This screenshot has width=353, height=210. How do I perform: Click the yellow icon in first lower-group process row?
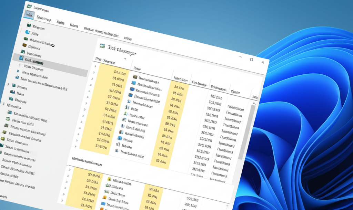[109, 179]
